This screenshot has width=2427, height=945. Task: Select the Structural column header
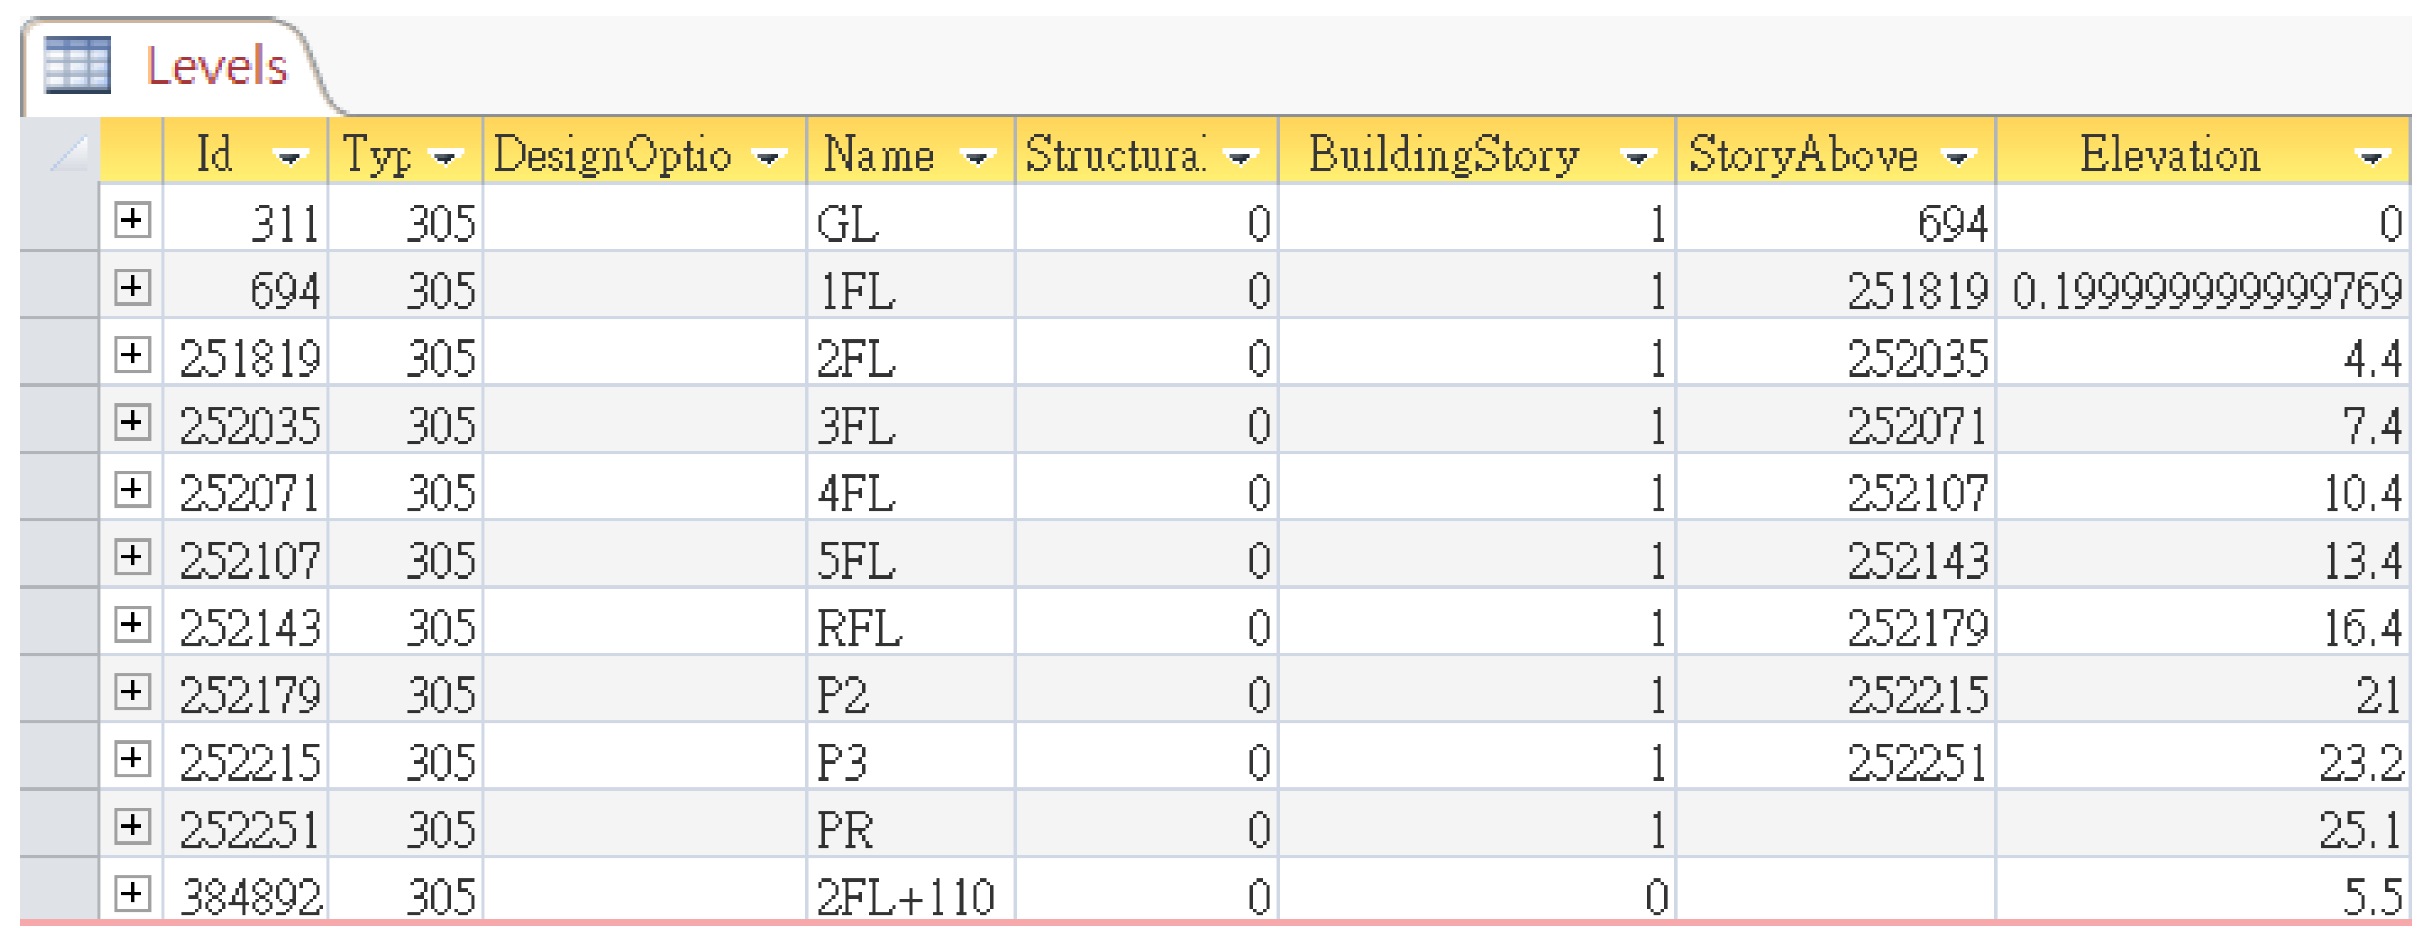(1114, 153)
